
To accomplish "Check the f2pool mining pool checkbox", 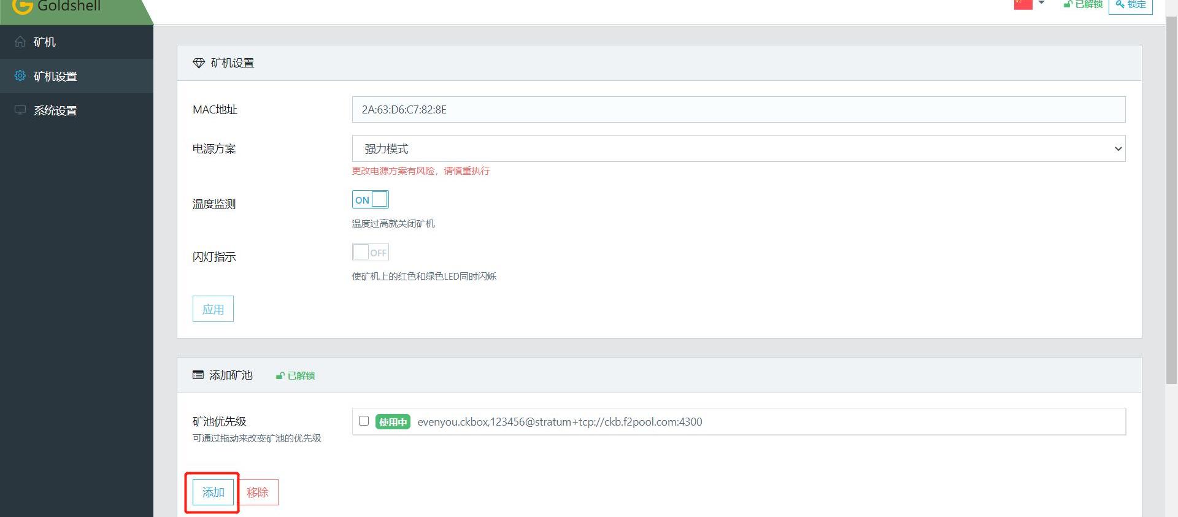I will click(364, 421).
